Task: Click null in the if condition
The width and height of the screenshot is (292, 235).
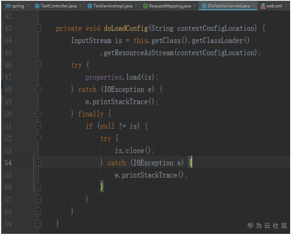Action: [x=107, y=126]
